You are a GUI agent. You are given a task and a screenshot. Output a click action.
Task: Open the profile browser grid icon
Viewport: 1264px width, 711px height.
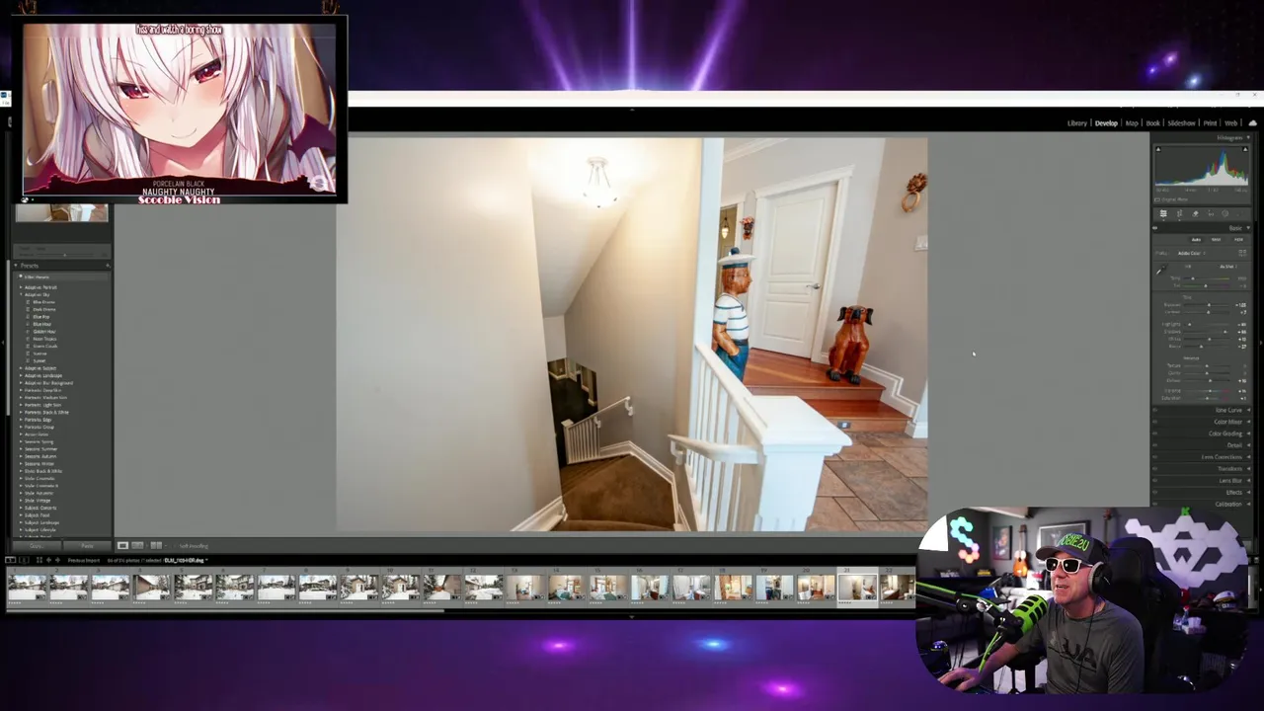point(1242,253)
